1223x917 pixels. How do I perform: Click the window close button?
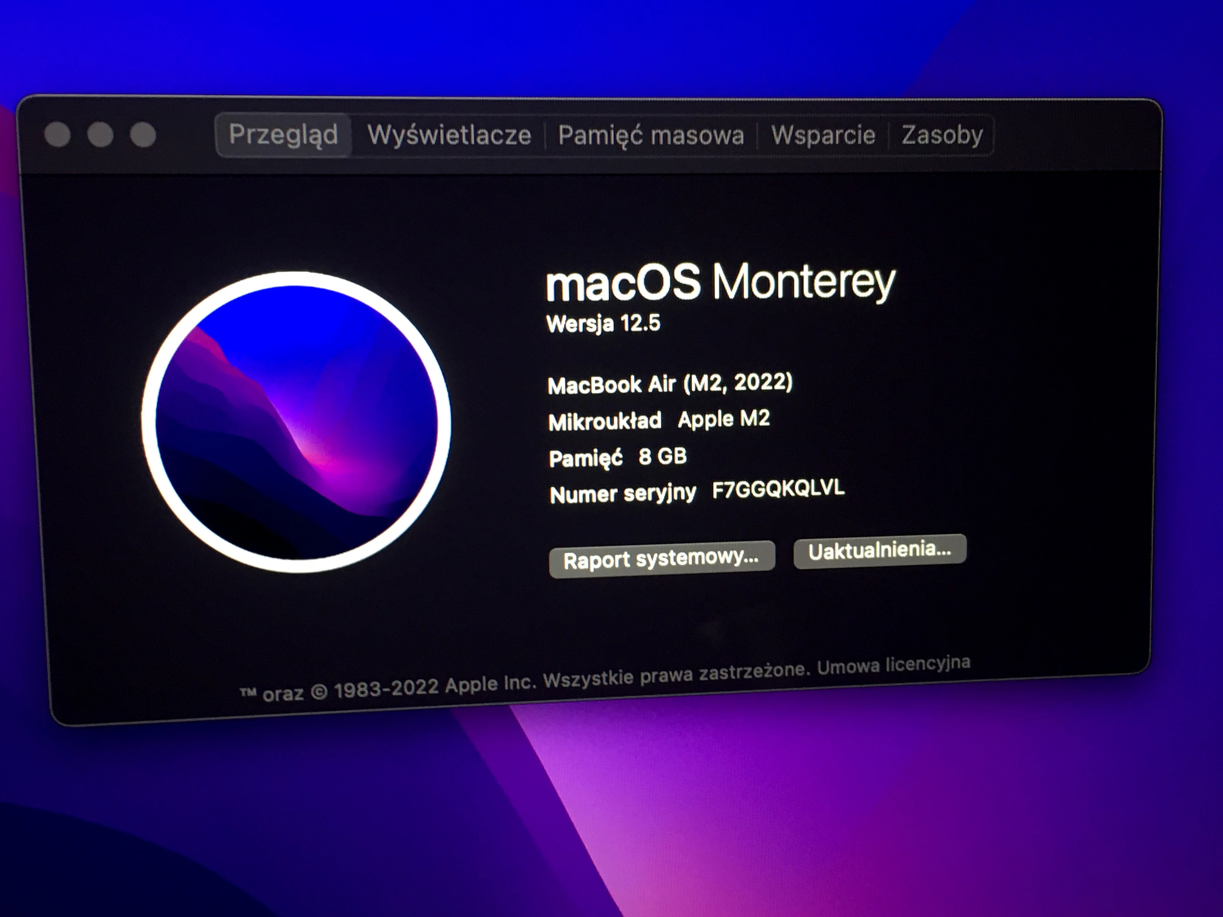(x=58, y=134)
